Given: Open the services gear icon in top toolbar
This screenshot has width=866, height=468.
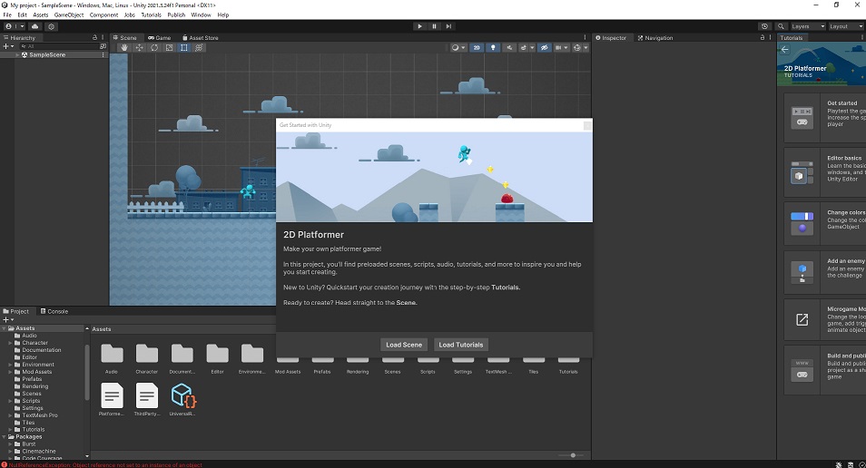Looking at the screenshot, I should (x=52, y=26).
